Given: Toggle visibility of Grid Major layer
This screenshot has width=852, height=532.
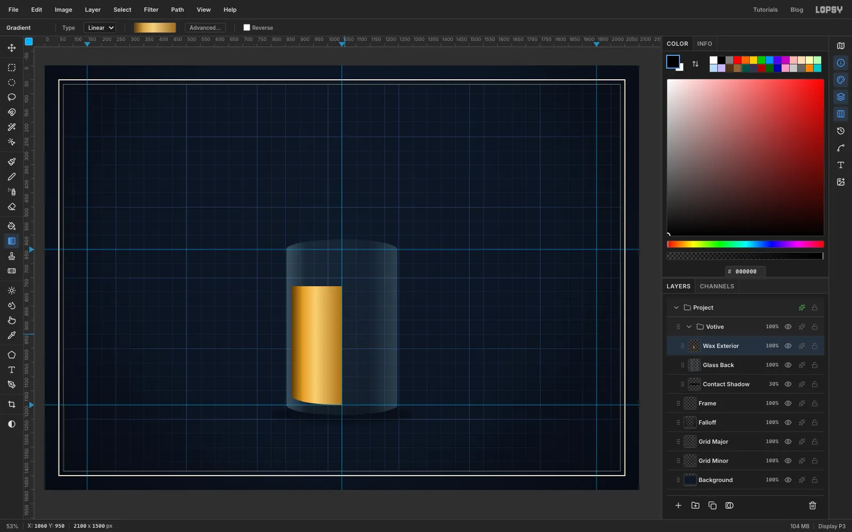Looking at the screenshot, I should pyautogui.click(x=788, y=442).
